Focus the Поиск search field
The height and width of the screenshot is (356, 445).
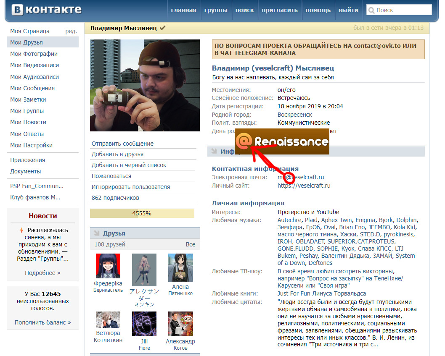tap(399, 10)
